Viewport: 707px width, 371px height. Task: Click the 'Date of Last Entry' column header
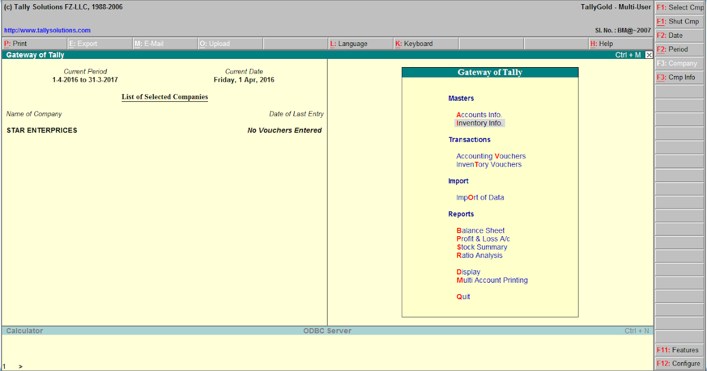296,114
